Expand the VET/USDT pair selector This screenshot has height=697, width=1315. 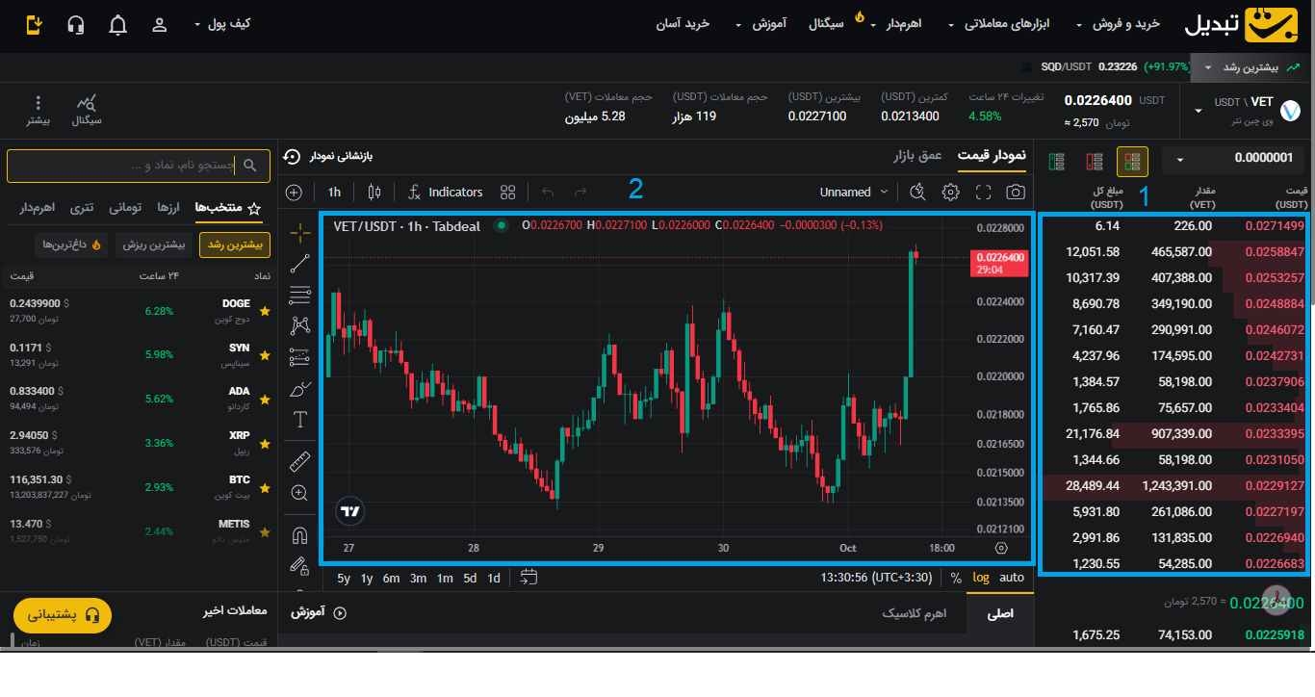[x=1199, y=110]
